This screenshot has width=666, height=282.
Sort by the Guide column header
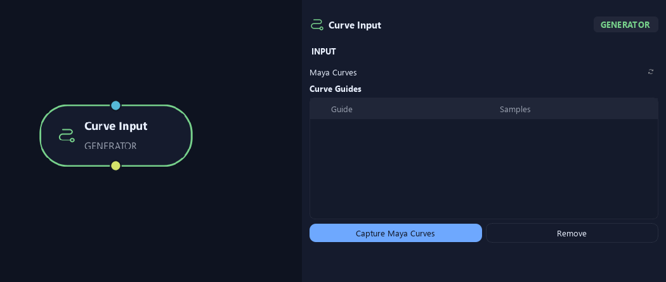342,110
